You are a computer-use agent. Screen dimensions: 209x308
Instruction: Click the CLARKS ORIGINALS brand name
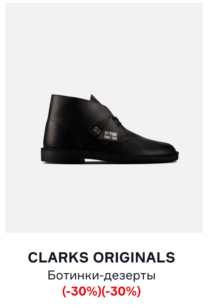pos(101,257)
